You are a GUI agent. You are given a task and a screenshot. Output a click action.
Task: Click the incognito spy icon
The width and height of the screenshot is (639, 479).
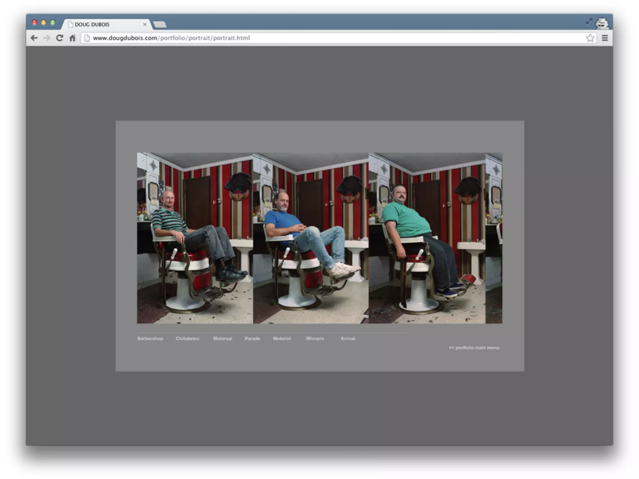pos(602,23)
